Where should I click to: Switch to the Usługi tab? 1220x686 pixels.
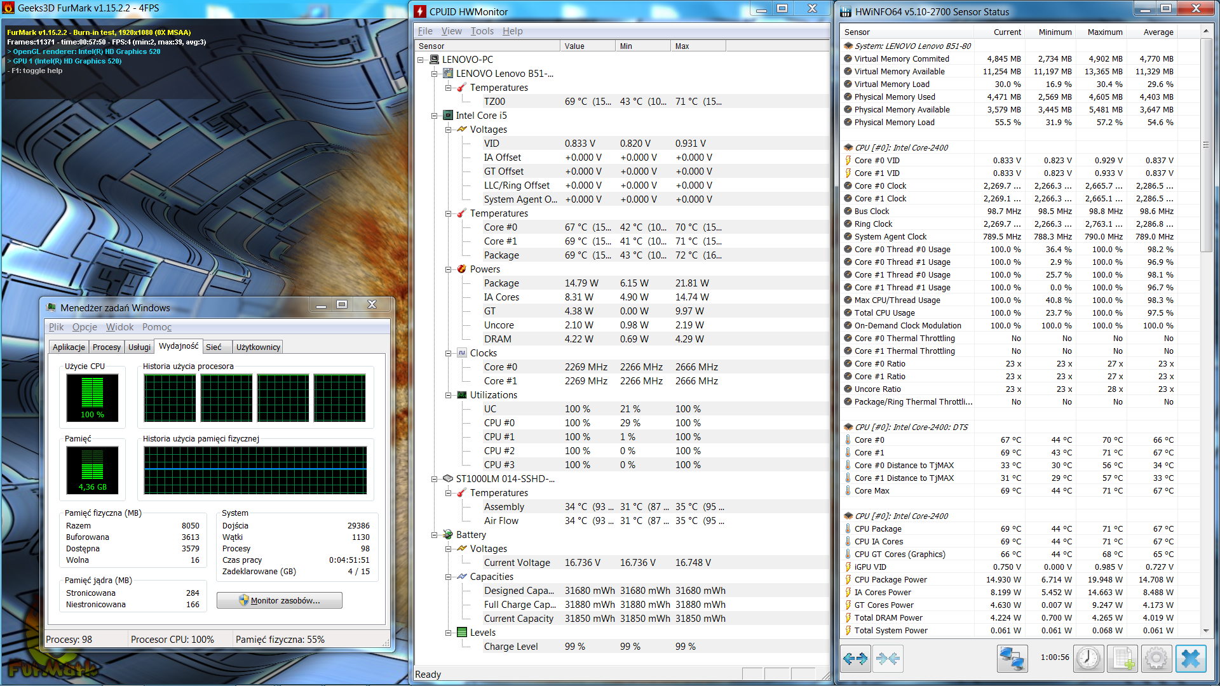139,347
